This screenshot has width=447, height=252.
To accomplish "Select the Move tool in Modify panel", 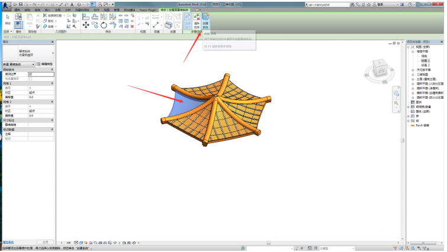I will click(x=85, y=25).
